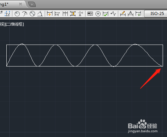Select the Diameter dimension tool

pos(32,14)
